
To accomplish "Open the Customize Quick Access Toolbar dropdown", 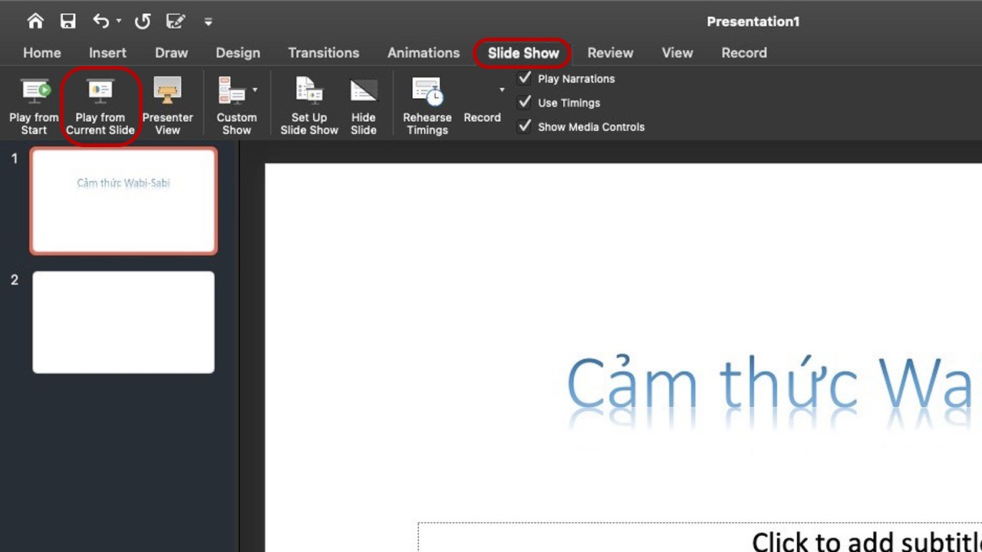I will (208, 21).
